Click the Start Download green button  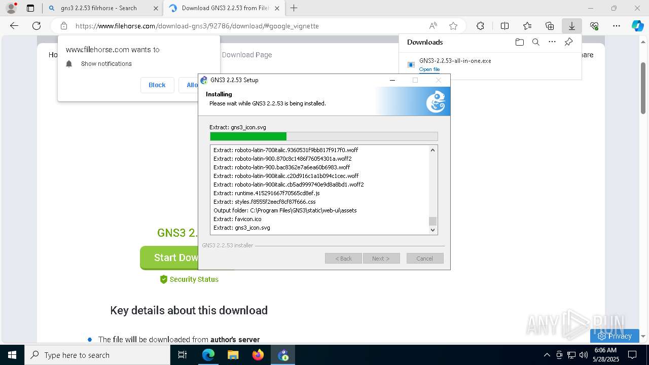point(169,258)
